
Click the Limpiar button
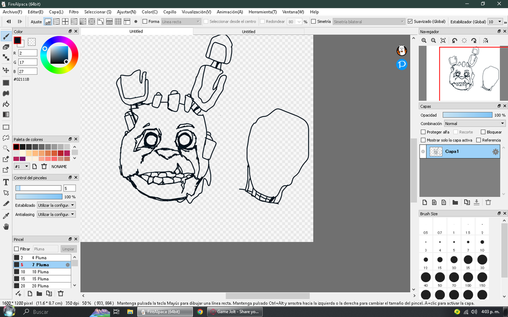68,249
